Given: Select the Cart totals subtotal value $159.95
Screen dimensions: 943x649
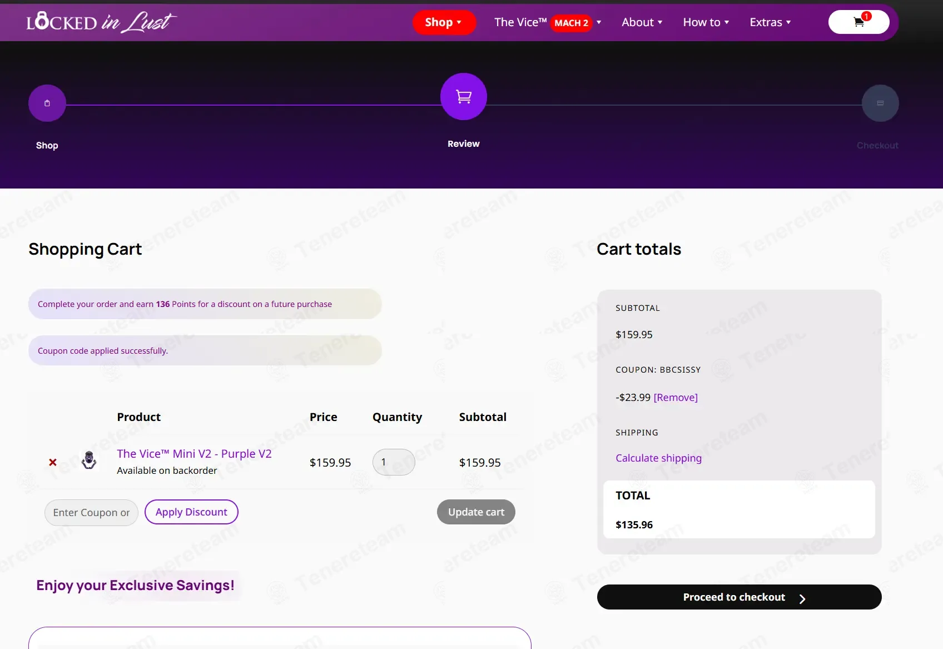Looking at the screenshot, I should click(634, 334).
